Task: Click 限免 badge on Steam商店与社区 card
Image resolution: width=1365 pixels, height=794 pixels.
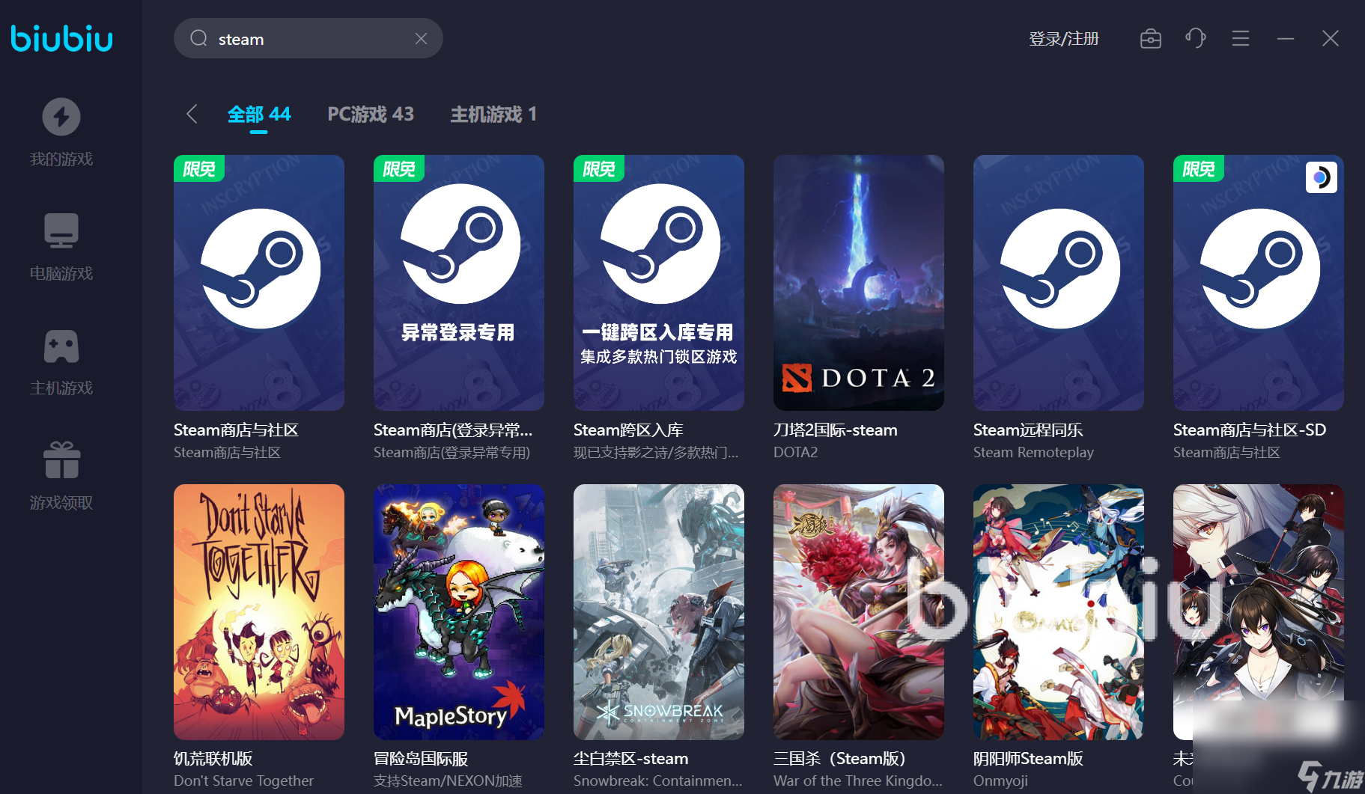Action: click(199, 168)
